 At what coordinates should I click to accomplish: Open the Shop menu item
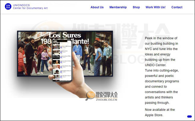coord(136,7)
